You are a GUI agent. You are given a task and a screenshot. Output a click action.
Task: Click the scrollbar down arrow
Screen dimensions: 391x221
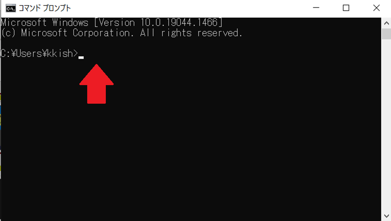[x=386, y=216]
